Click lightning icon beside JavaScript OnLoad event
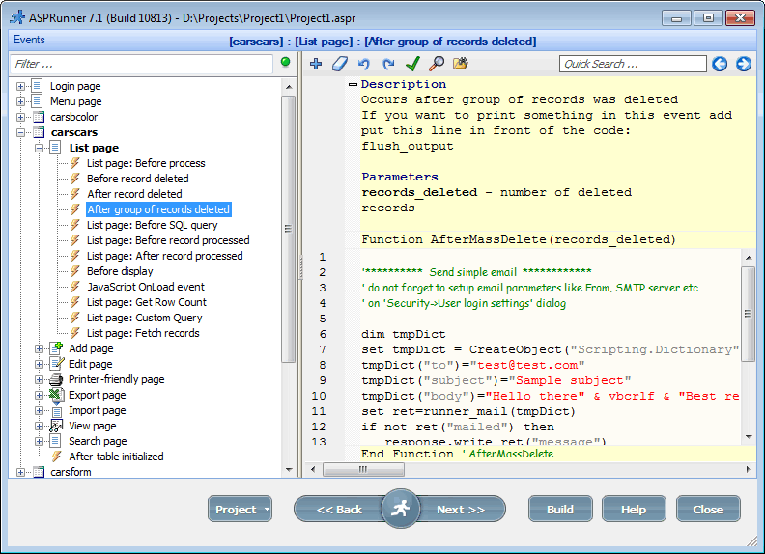The height and width of the screenshot is (554, 765). [x=75, y=287]
